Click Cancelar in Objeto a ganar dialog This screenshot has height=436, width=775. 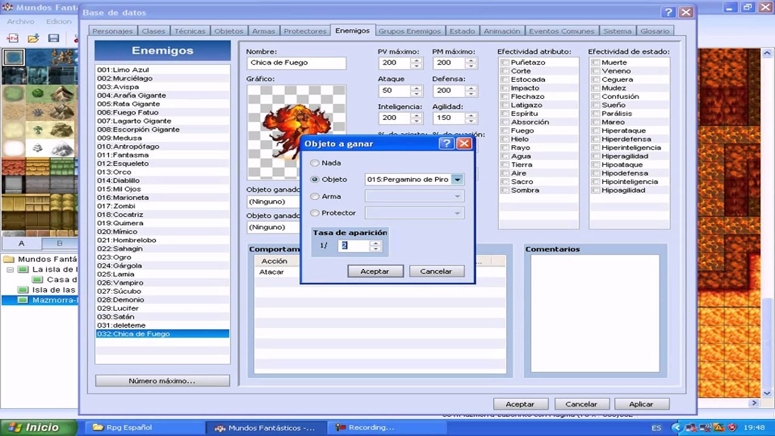436,271
